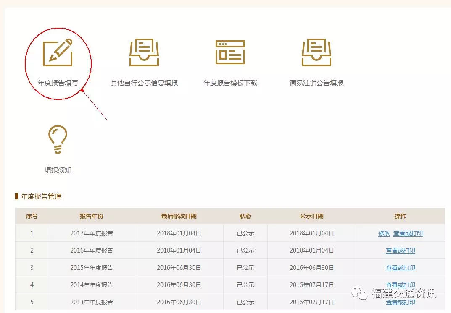
Task: Open the 其他自行公示信息填报 inbox icon
Action: click(x=144, y=52)
